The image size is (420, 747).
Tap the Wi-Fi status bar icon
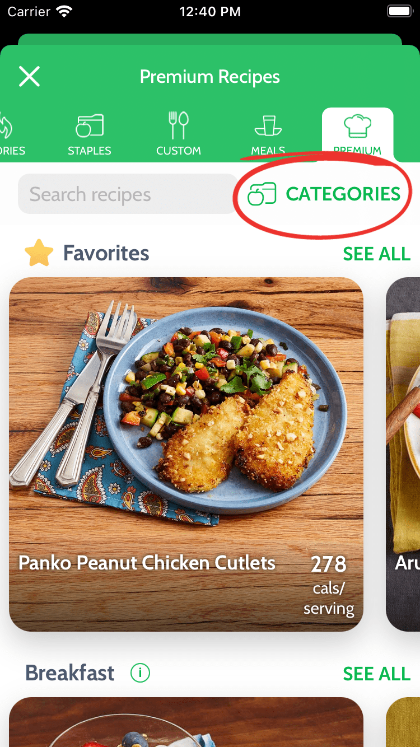(65, 12)
